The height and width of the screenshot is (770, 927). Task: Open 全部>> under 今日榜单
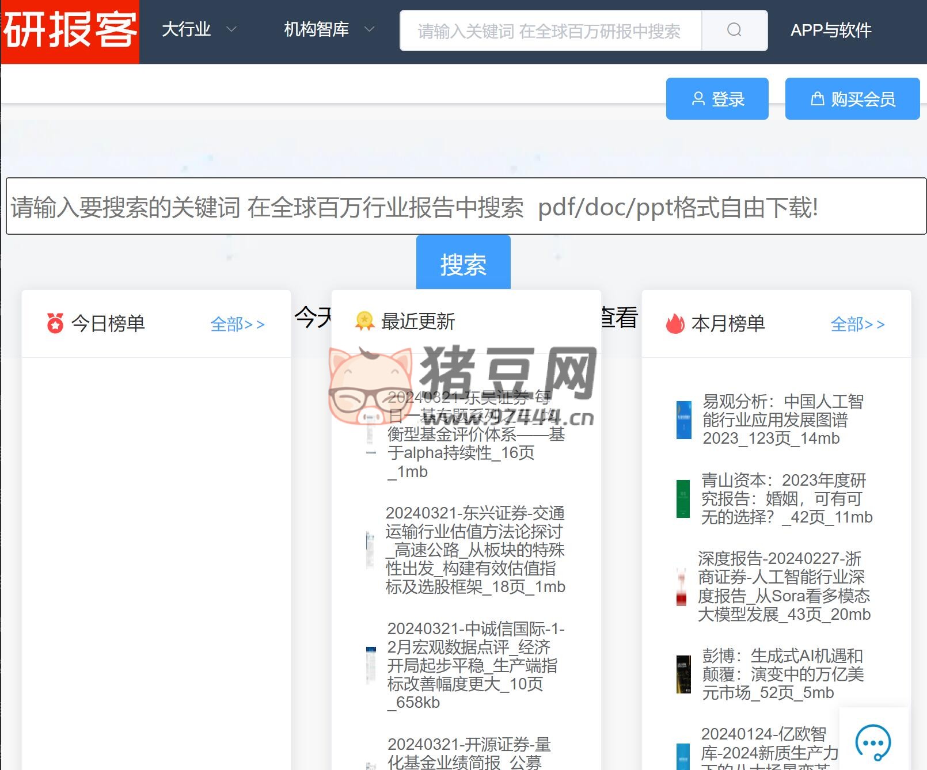pyautogui.click(x=238, y=324)
